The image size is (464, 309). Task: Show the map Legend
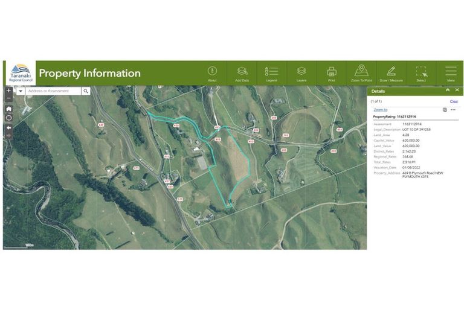click(x=271, y=72)
